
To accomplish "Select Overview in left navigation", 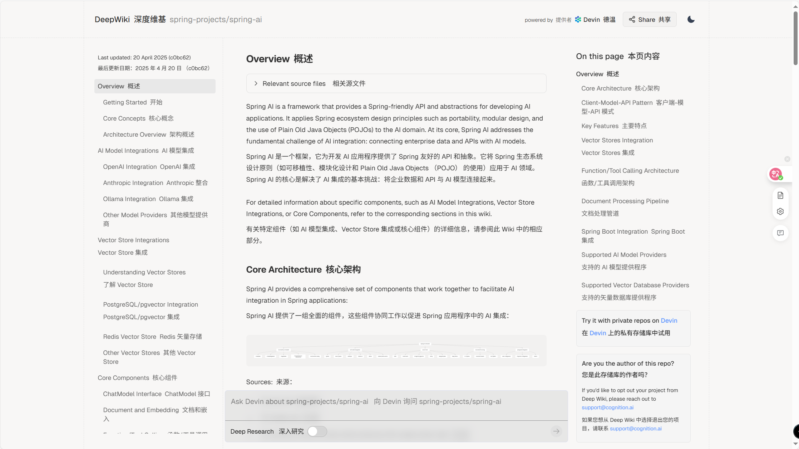I will tap(155, 86).
